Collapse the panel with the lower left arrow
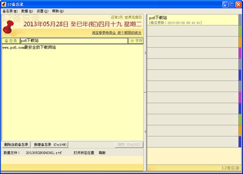 pyautogui.click(x=145, y=131)
